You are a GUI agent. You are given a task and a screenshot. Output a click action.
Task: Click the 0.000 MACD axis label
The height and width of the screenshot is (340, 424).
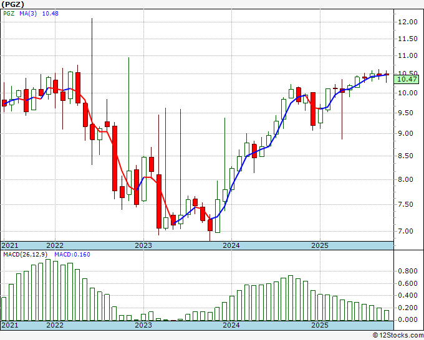pyautogui.click(x=407, y=319)
